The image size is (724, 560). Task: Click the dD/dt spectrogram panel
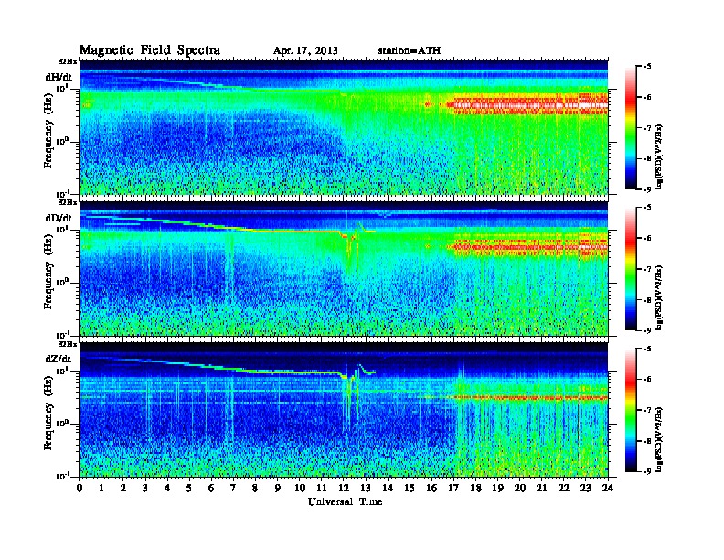click(344, 268)
